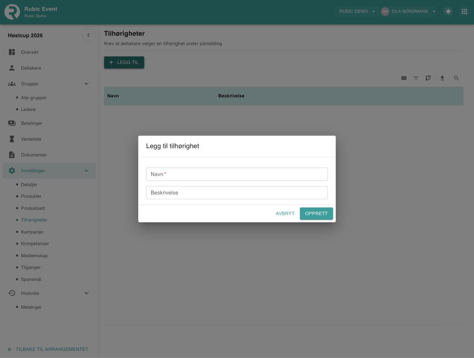Screen dimensions: 474x358
Task: Cancel the dialog with AVBRYT
Action: click(x=285, y=213)
